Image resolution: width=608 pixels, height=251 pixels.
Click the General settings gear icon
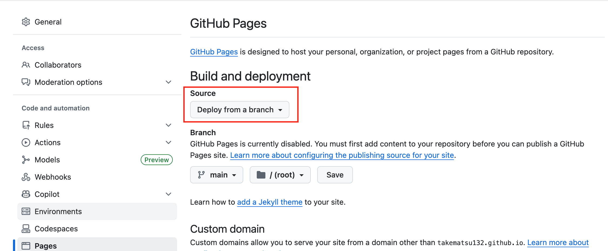pos(26,22)
